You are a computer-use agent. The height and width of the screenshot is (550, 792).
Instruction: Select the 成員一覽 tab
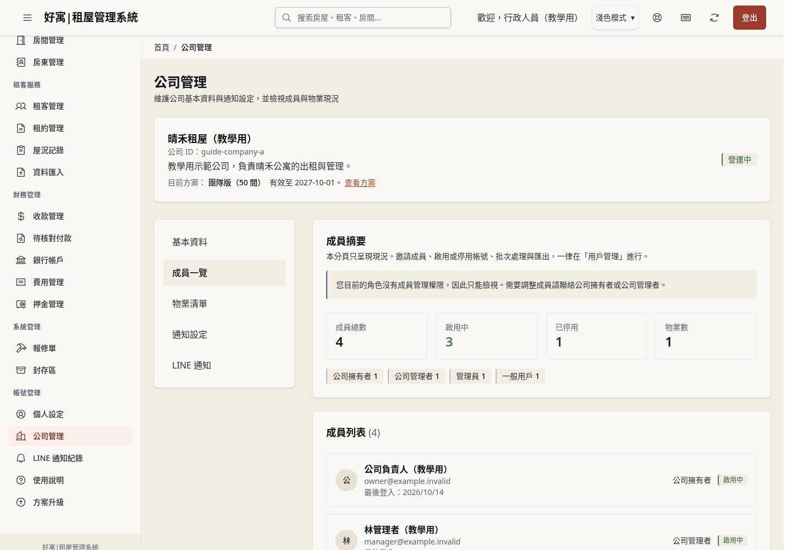(x=224, y=273)
